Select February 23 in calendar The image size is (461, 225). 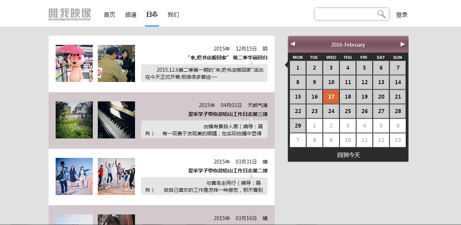(315, 111)
